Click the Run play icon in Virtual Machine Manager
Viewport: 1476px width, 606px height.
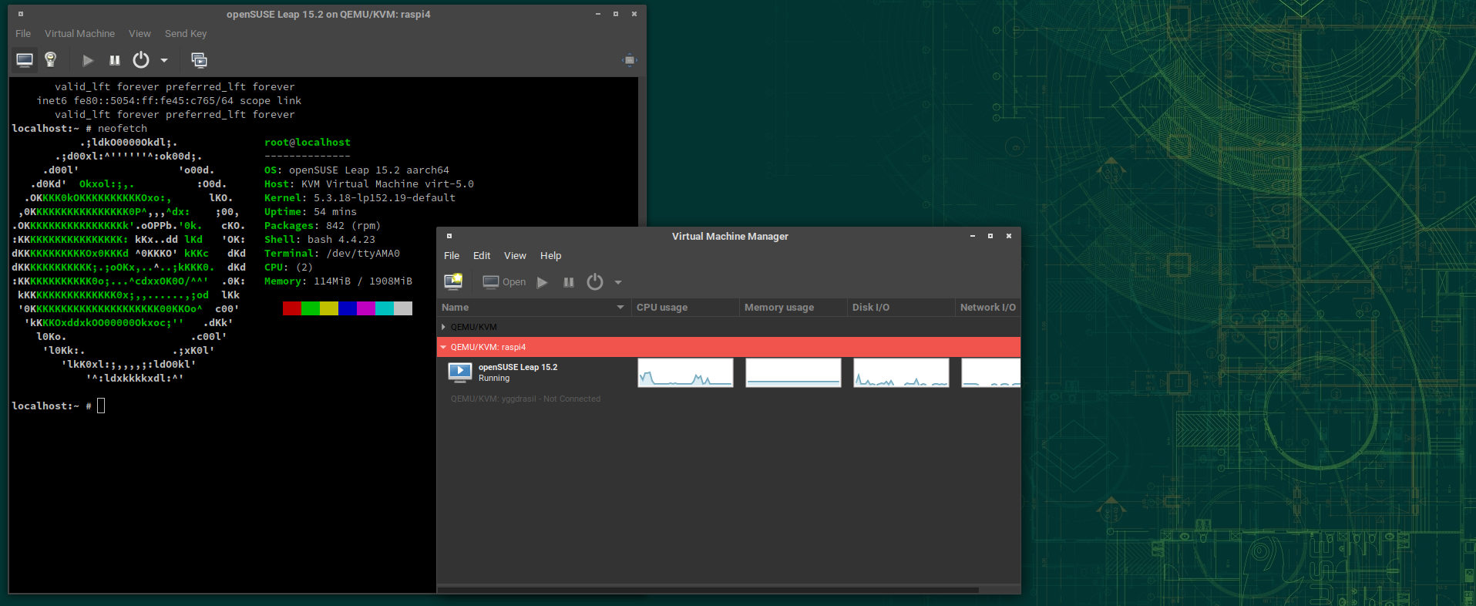[x=543, y=282]
